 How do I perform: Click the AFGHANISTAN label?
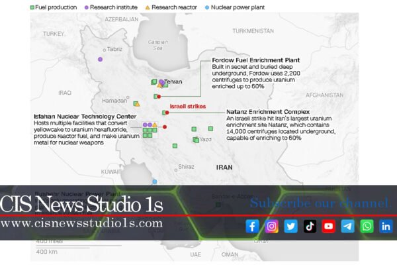pos(324,95)
